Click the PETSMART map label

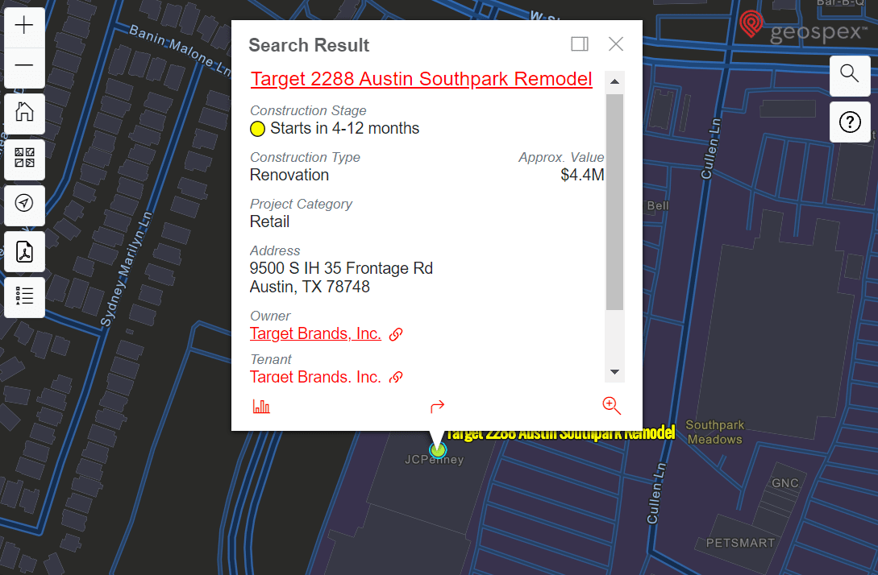740,543
